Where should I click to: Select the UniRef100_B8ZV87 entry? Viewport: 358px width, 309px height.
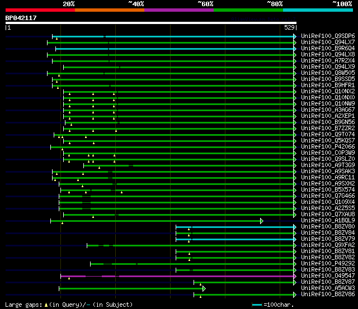pos(328,282)
